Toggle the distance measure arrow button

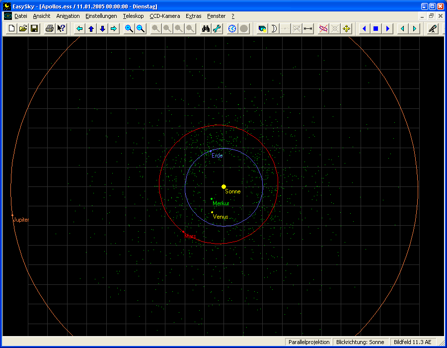click(x=308, y=29)
